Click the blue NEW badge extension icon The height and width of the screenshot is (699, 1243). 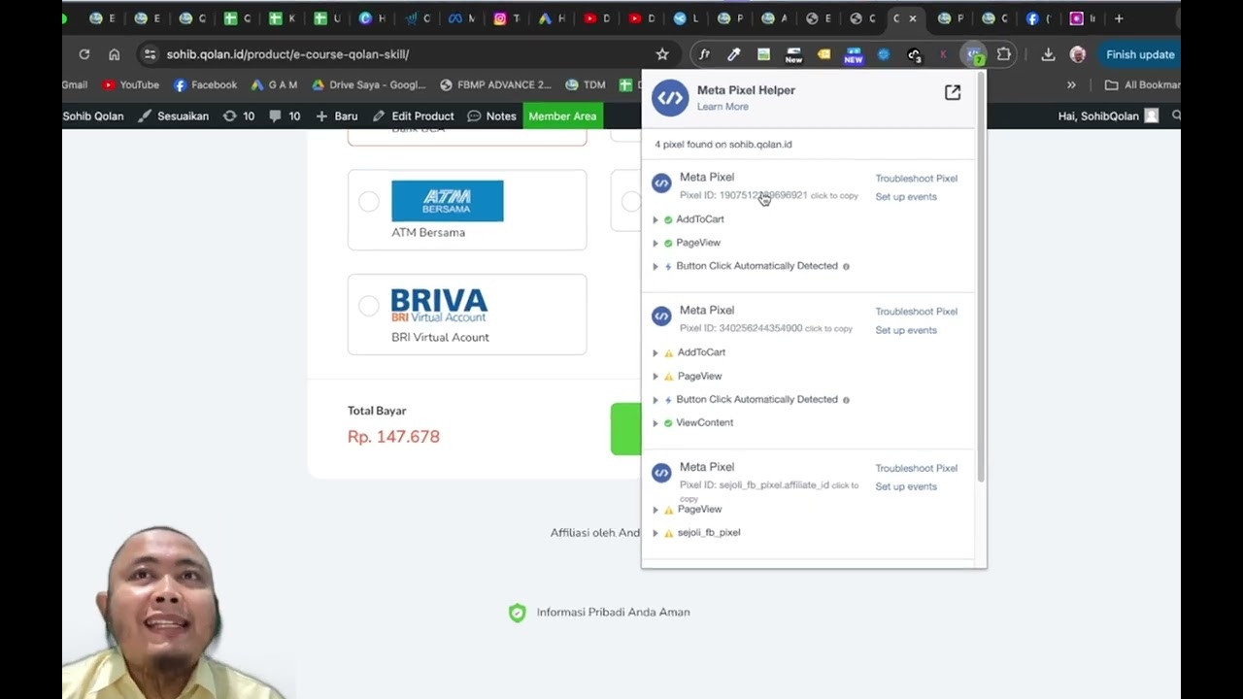click(854, 55)
